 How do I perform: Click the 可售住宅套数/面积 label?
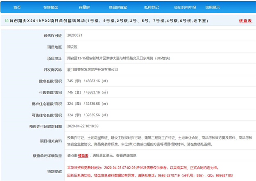[x=47, y=115]
